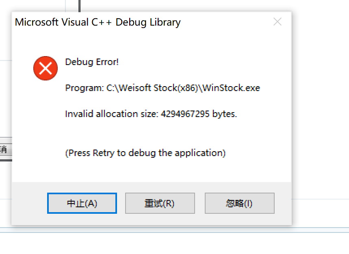Screen dimensions: 349x254
Task: Click the Microsoft Visual C++ Debug Library title
Action: (98, 22)
